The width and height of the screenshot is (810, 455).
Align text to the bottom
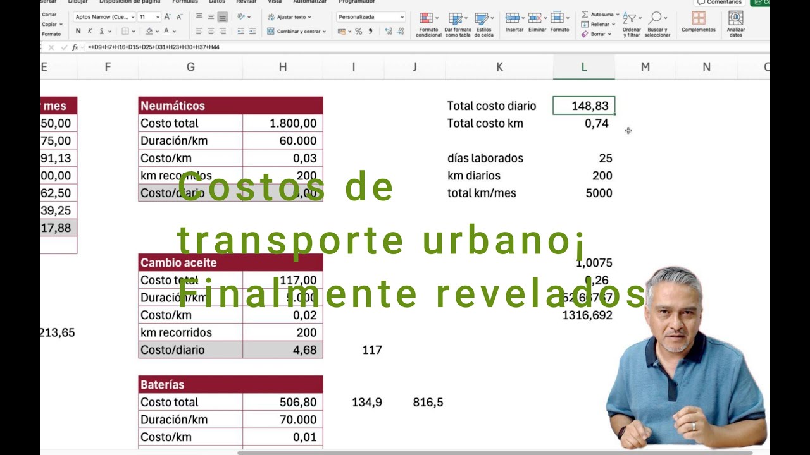(222, 17)
